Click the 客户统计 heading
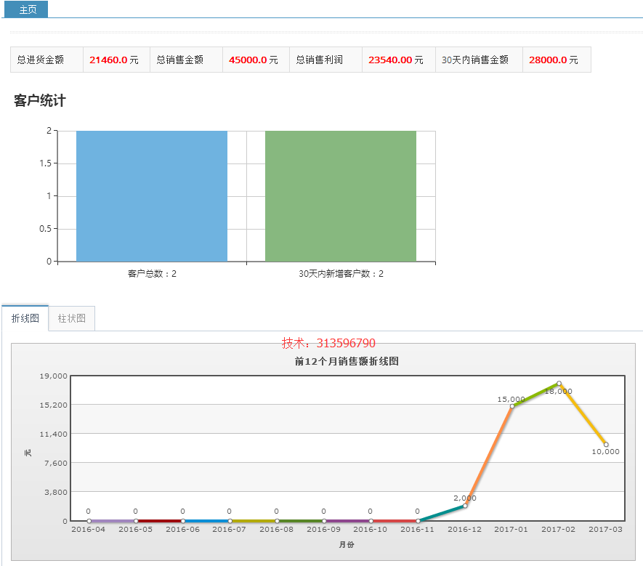The height and width of the screenshot is (566, 643). tap(40, 100)
